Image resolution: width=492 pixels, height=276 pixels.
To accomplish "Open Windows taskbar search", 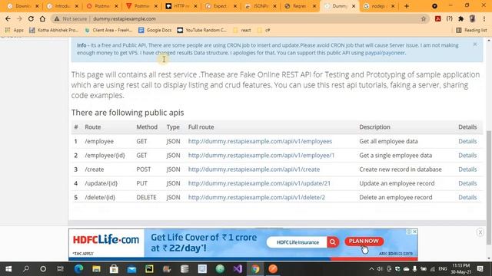I will pos(26,269).
